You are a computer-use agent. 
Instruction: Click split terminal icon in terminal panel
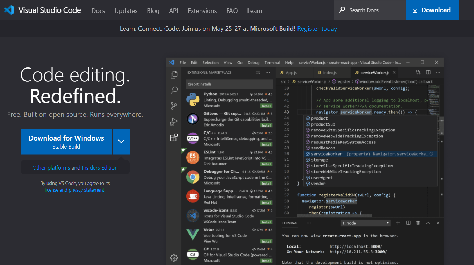coord(408,223)
